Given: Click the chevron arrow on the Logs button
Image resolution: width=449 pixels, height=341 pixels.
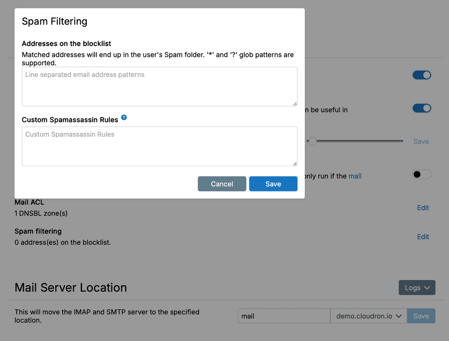Looking at the screenshot, I should pyautogui.click(x=427, y=288).
